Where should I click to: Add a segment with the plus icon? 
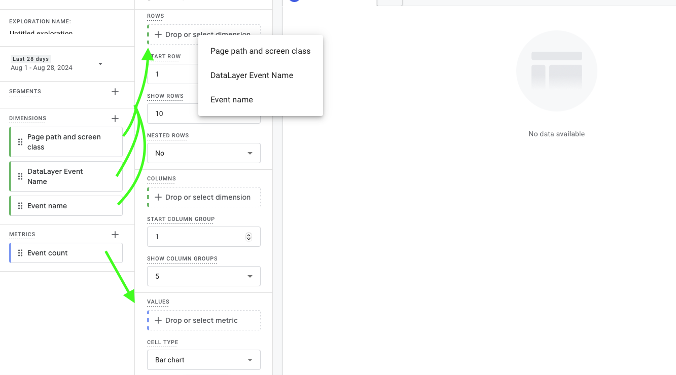point(115,91)
